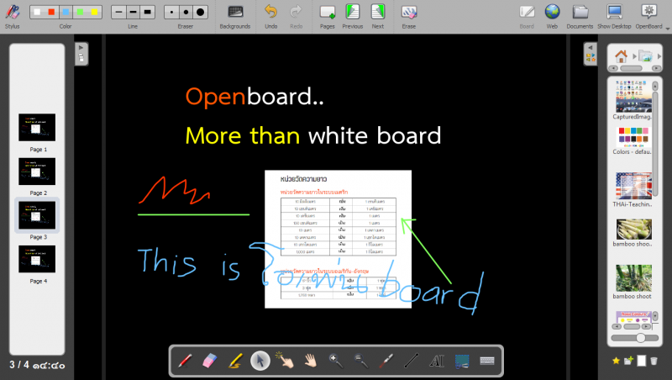672x380 pixels.
Task: Open the pictures folder breadcrumb
Action: tap(645, 55)
